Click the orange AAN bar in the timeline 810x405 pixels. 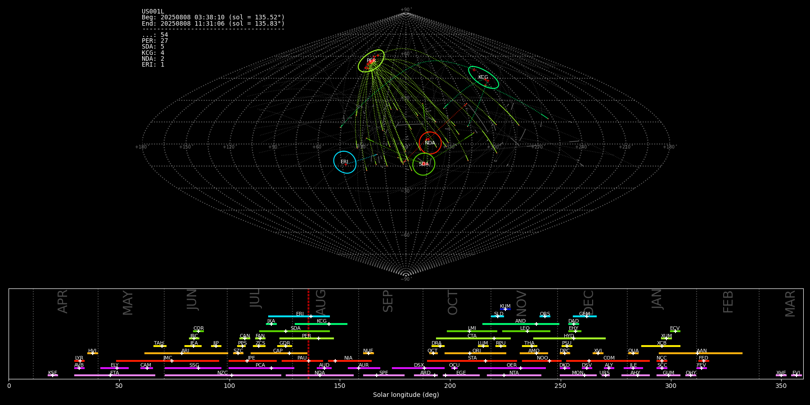click(701, 353)
